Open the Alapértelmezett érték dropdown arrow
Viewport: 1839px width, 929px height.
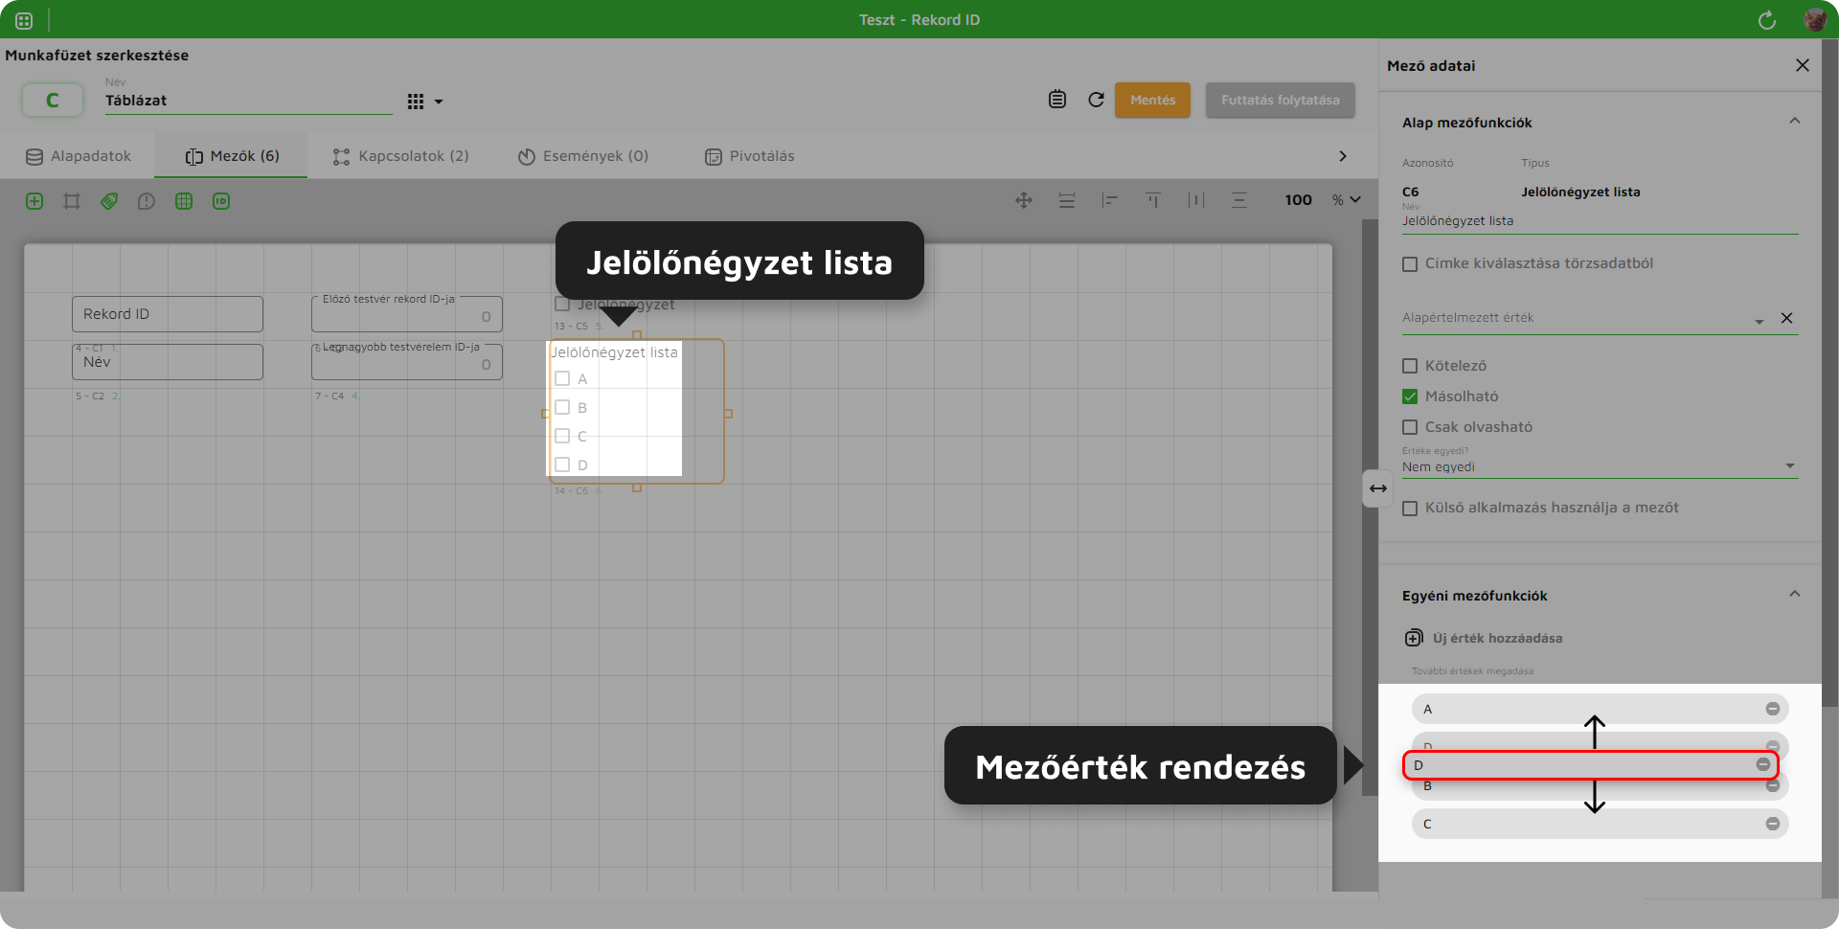point(1760,321)
